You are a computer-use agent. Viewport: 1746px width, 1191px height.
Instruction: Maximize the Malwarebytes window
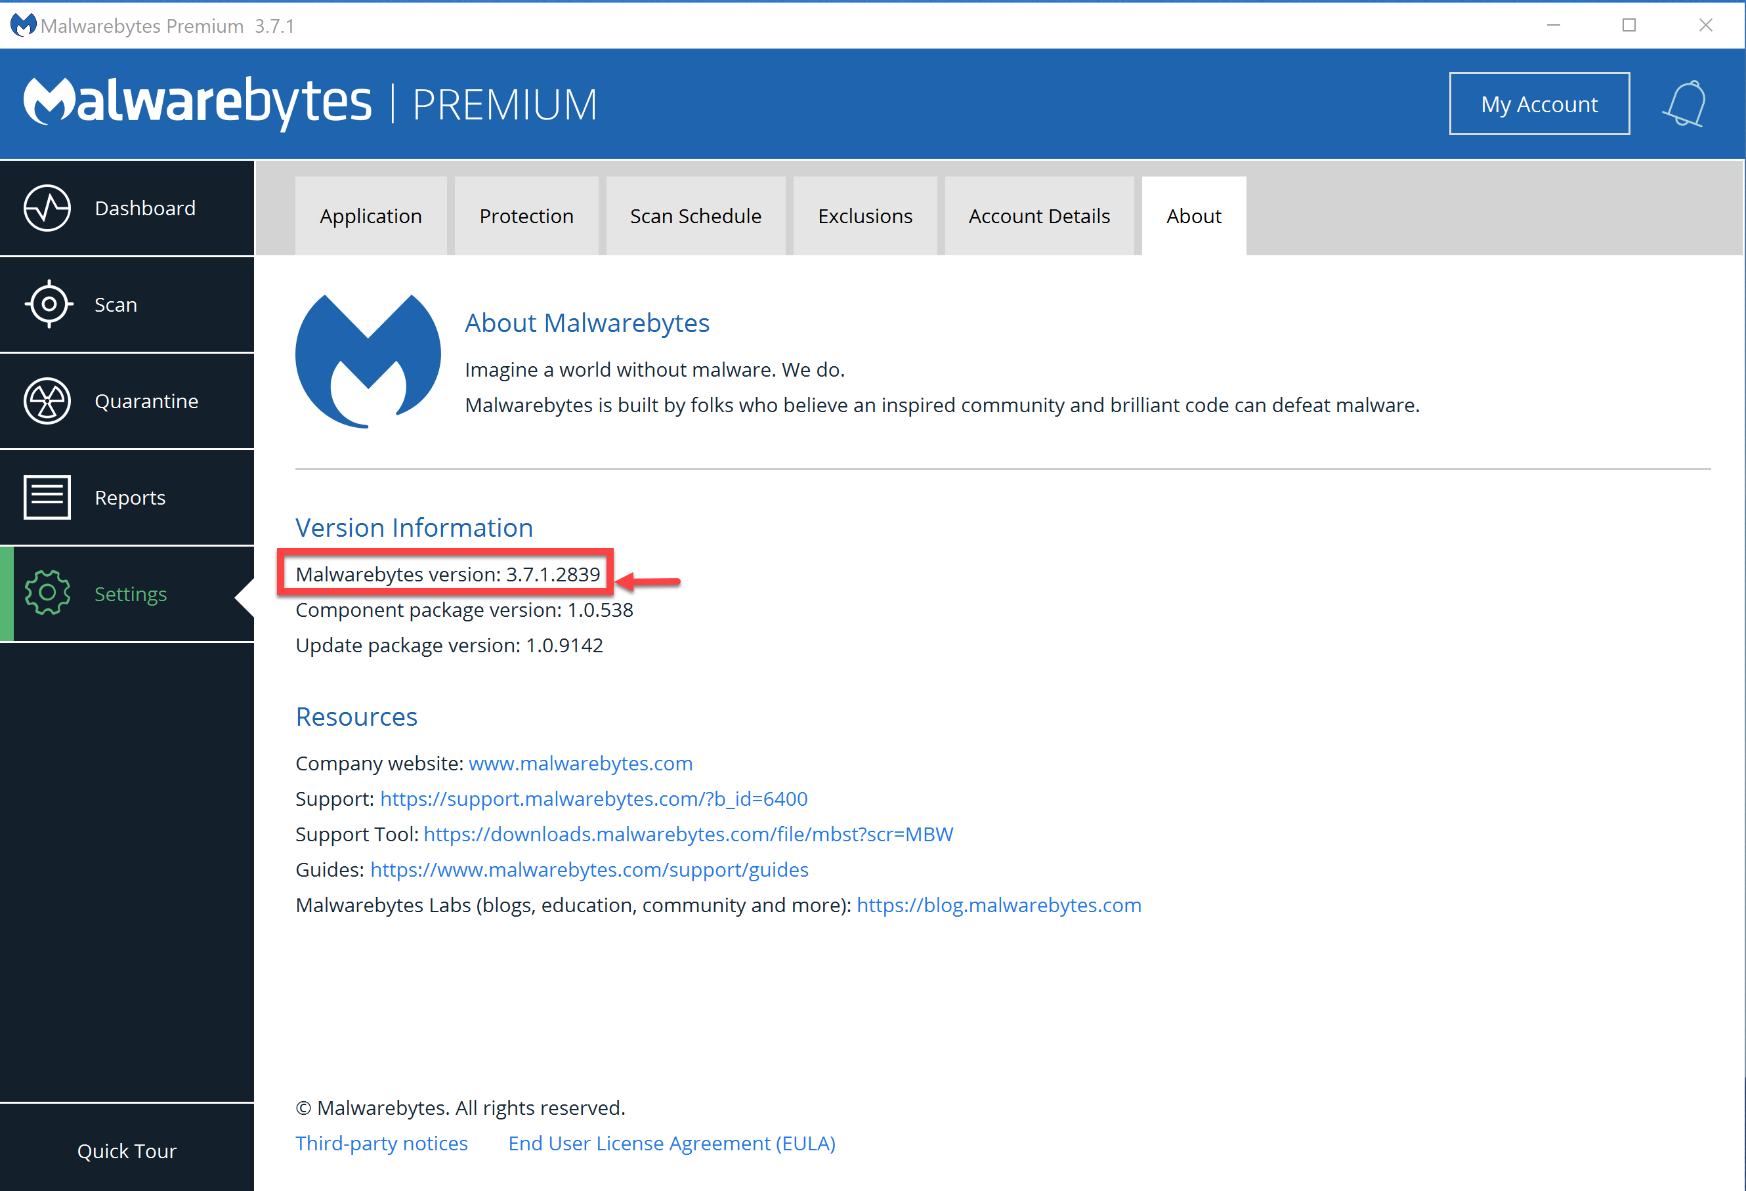pos(1629,26)
